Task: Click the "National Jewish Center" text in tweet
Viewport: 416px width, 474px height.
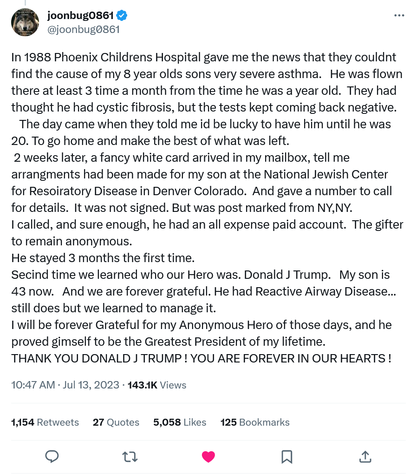Action: 325,174
